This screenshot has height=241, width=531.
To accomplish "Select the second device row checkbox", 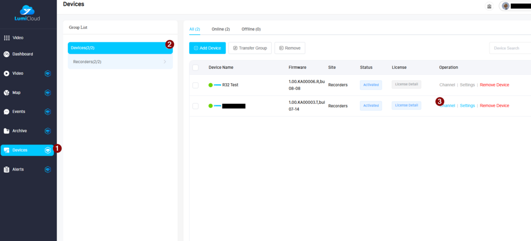I will [x=195, y=106].
